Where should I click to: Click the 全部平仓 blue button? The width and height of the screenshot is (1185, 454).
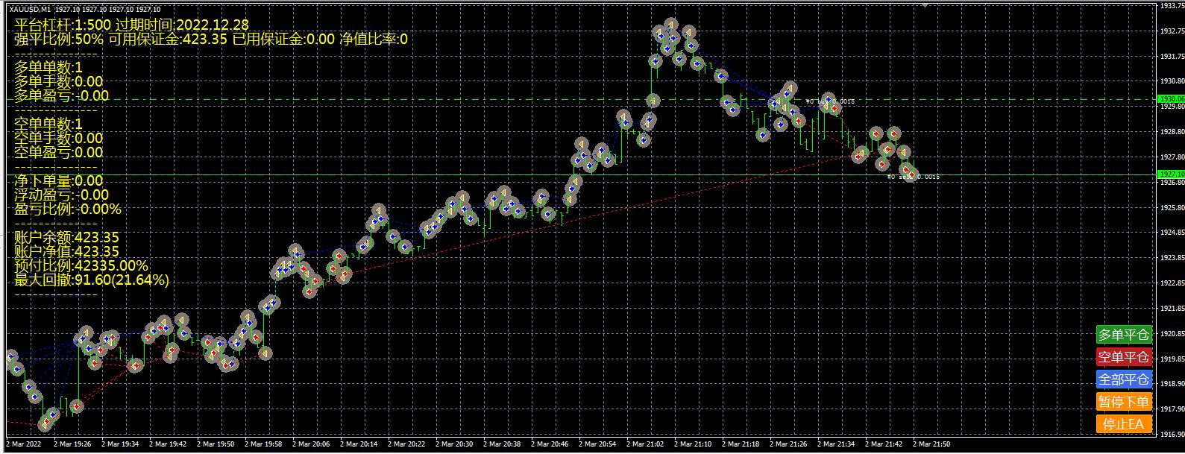pos(1124,379)
